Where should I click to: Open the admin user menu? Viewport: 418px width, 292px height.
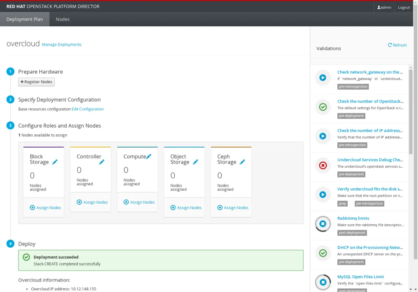tap(384, 7)
